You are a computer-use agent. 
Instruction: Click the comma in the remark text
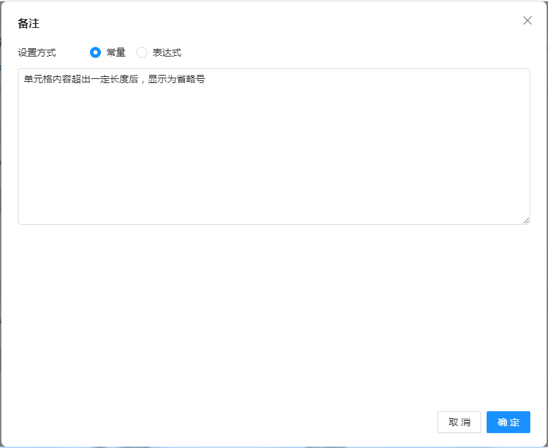[142, 79]
